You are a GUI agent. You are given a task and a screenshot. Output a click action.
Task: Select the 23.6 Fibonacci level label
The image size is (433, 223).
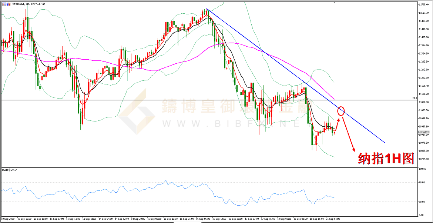coord(414,99)
